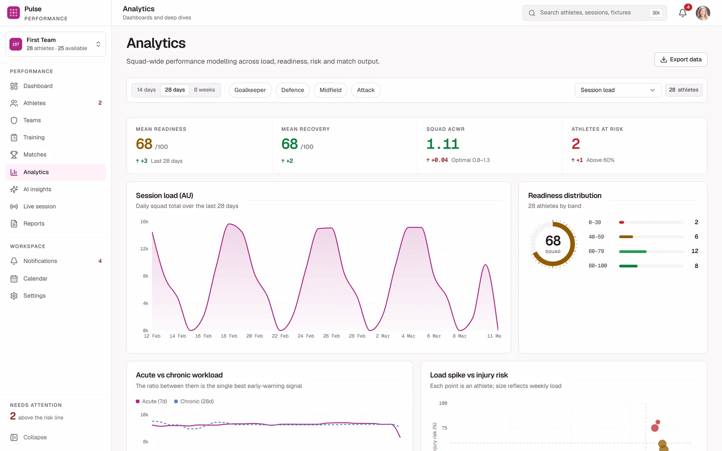The height and width of the screenshot is (451, 722).
Task: Click the download icon on Export data
Action: [664, 59]
